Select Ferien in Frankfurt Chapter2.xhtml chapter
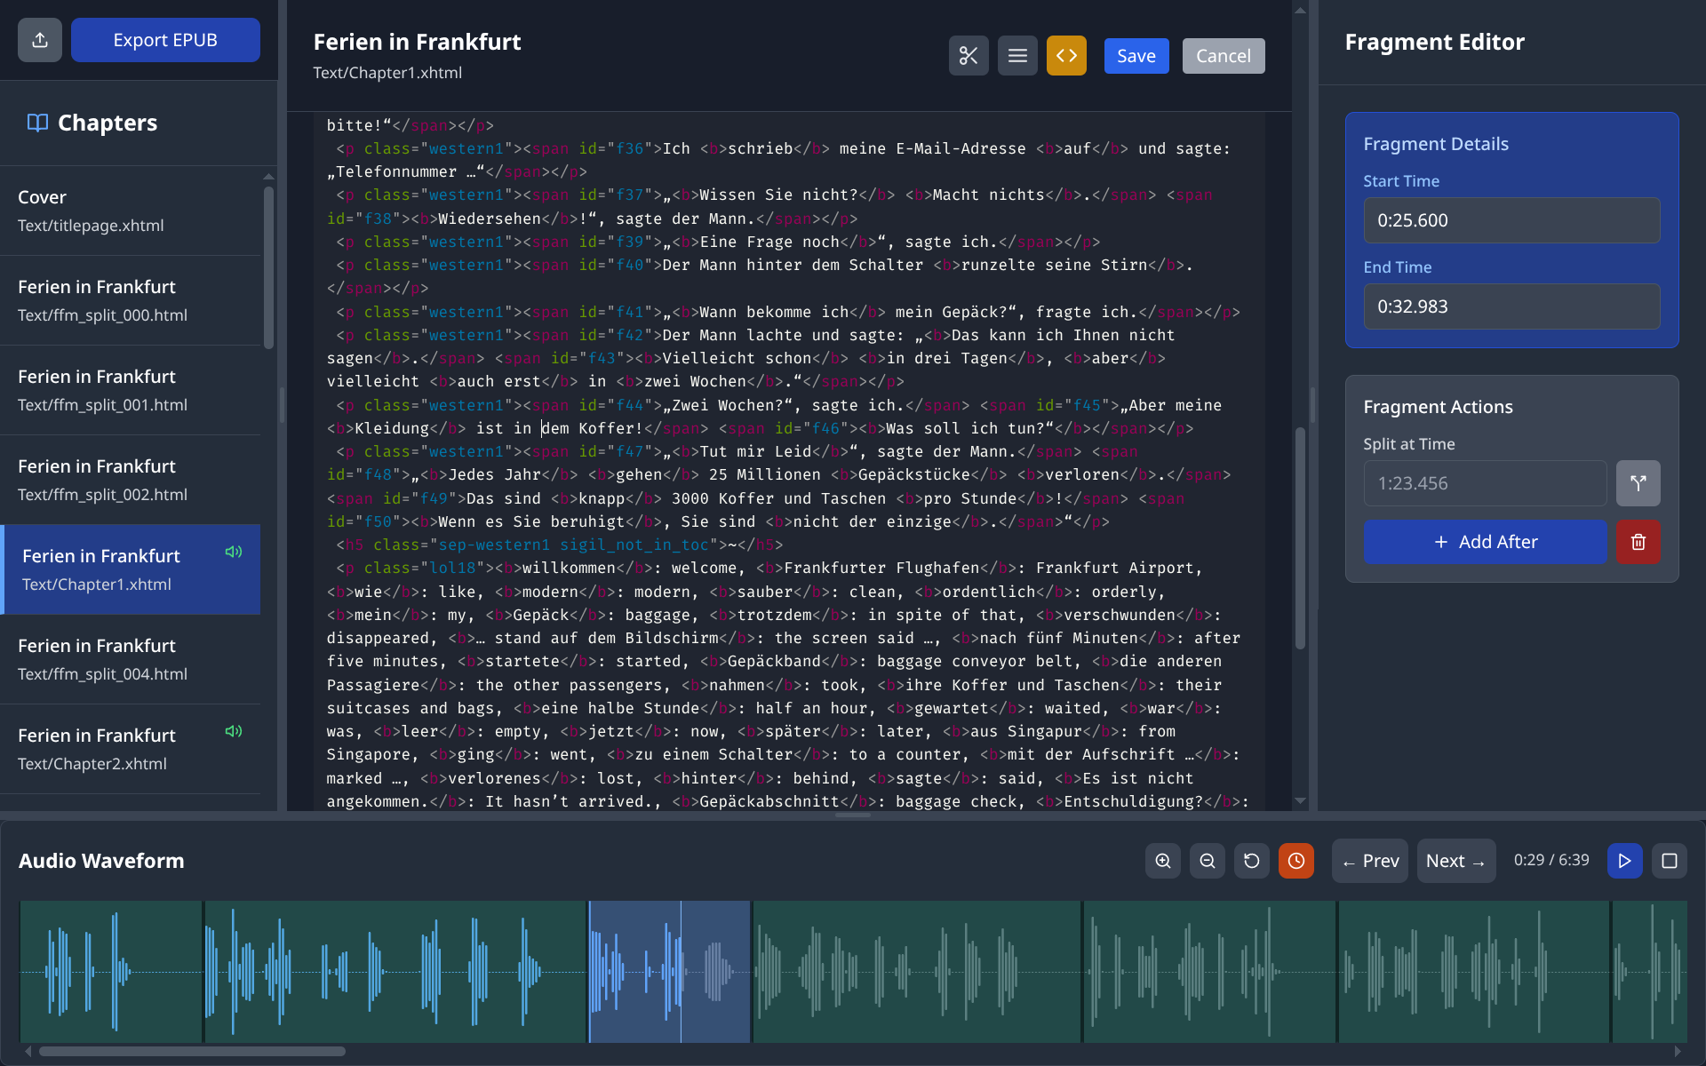The image size is (1706, 1066). click(x=131, y=749)
